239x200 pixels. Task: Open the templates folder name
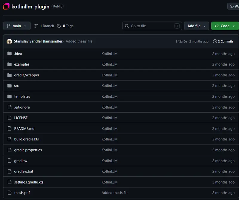[22, 96]
